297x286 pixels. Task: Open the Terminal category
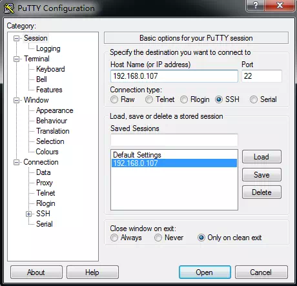[x=37, y=59]
